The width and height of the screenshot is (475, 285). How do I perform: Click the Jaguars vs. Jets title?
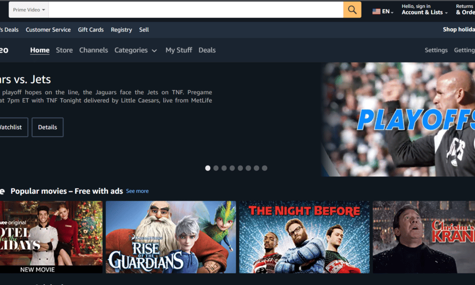click(25, 79)
